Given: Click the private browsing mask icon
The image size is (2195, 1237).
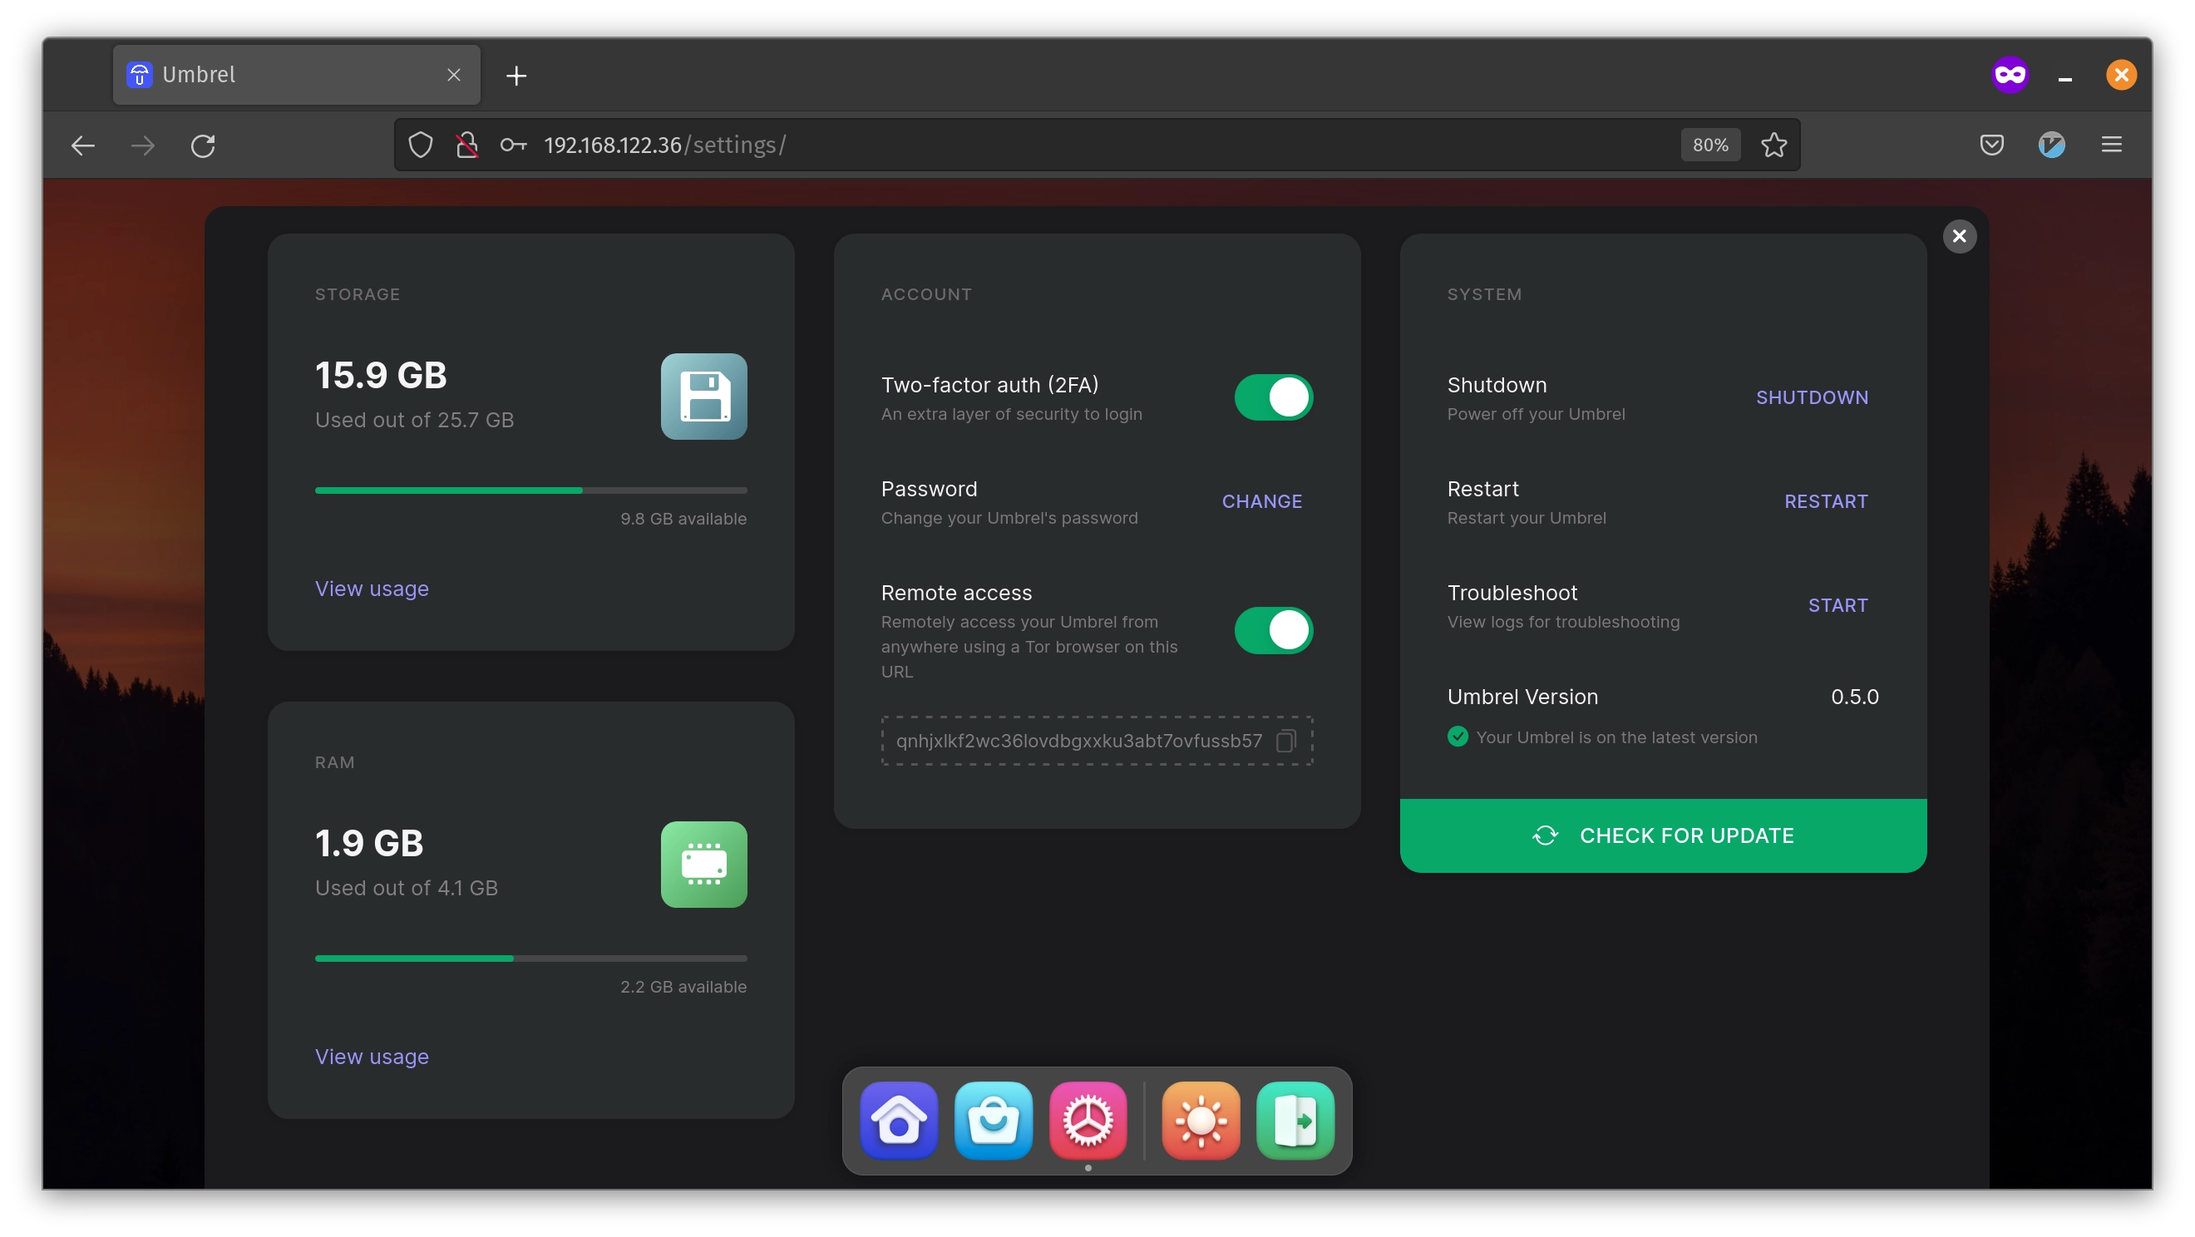Looking at the screenshot, I should click(x=2010, y=75).
